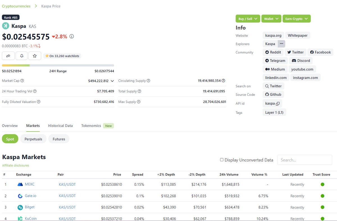Viewport: 337px width, 221px height.
Task: Open the Whitepaper link
Action: 298,36
